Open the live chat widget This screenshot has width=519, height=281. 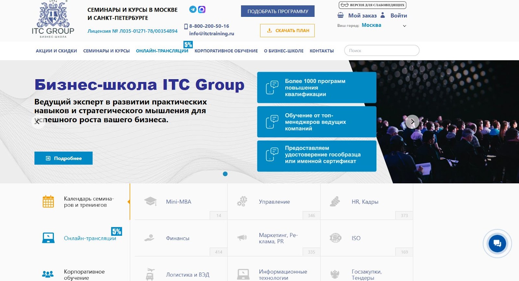pos(497,243)
